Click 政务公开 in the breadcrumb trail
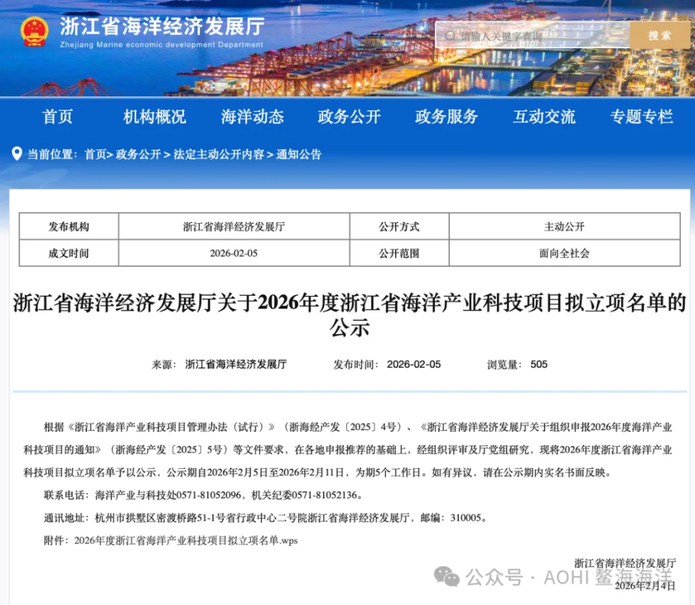 point(138,155)
